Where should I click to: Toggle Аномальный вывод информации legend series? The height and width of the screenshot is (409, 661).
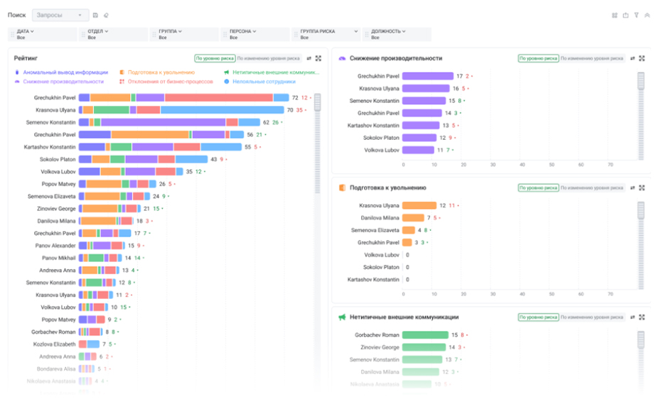pyautogui.click(x=62, y=72)
